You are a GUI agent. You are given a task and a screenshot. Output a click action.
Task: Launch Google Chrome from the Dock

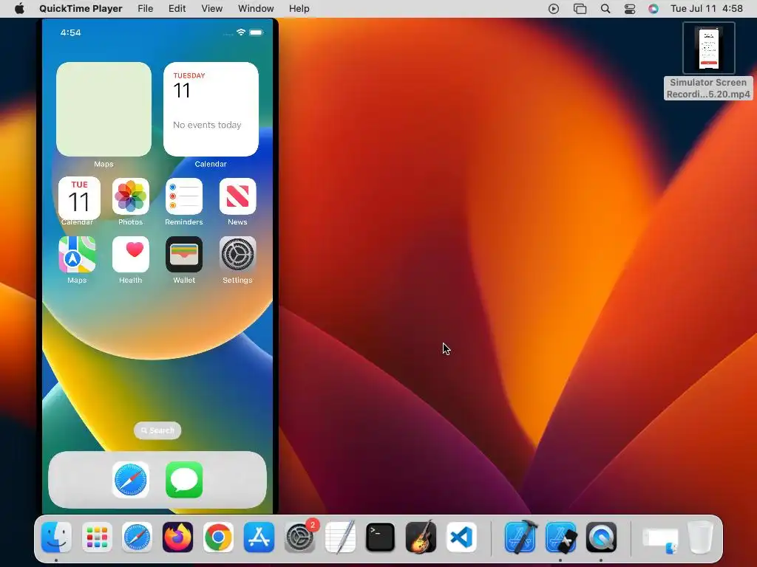pyautogui.click(x=218, y=537)
